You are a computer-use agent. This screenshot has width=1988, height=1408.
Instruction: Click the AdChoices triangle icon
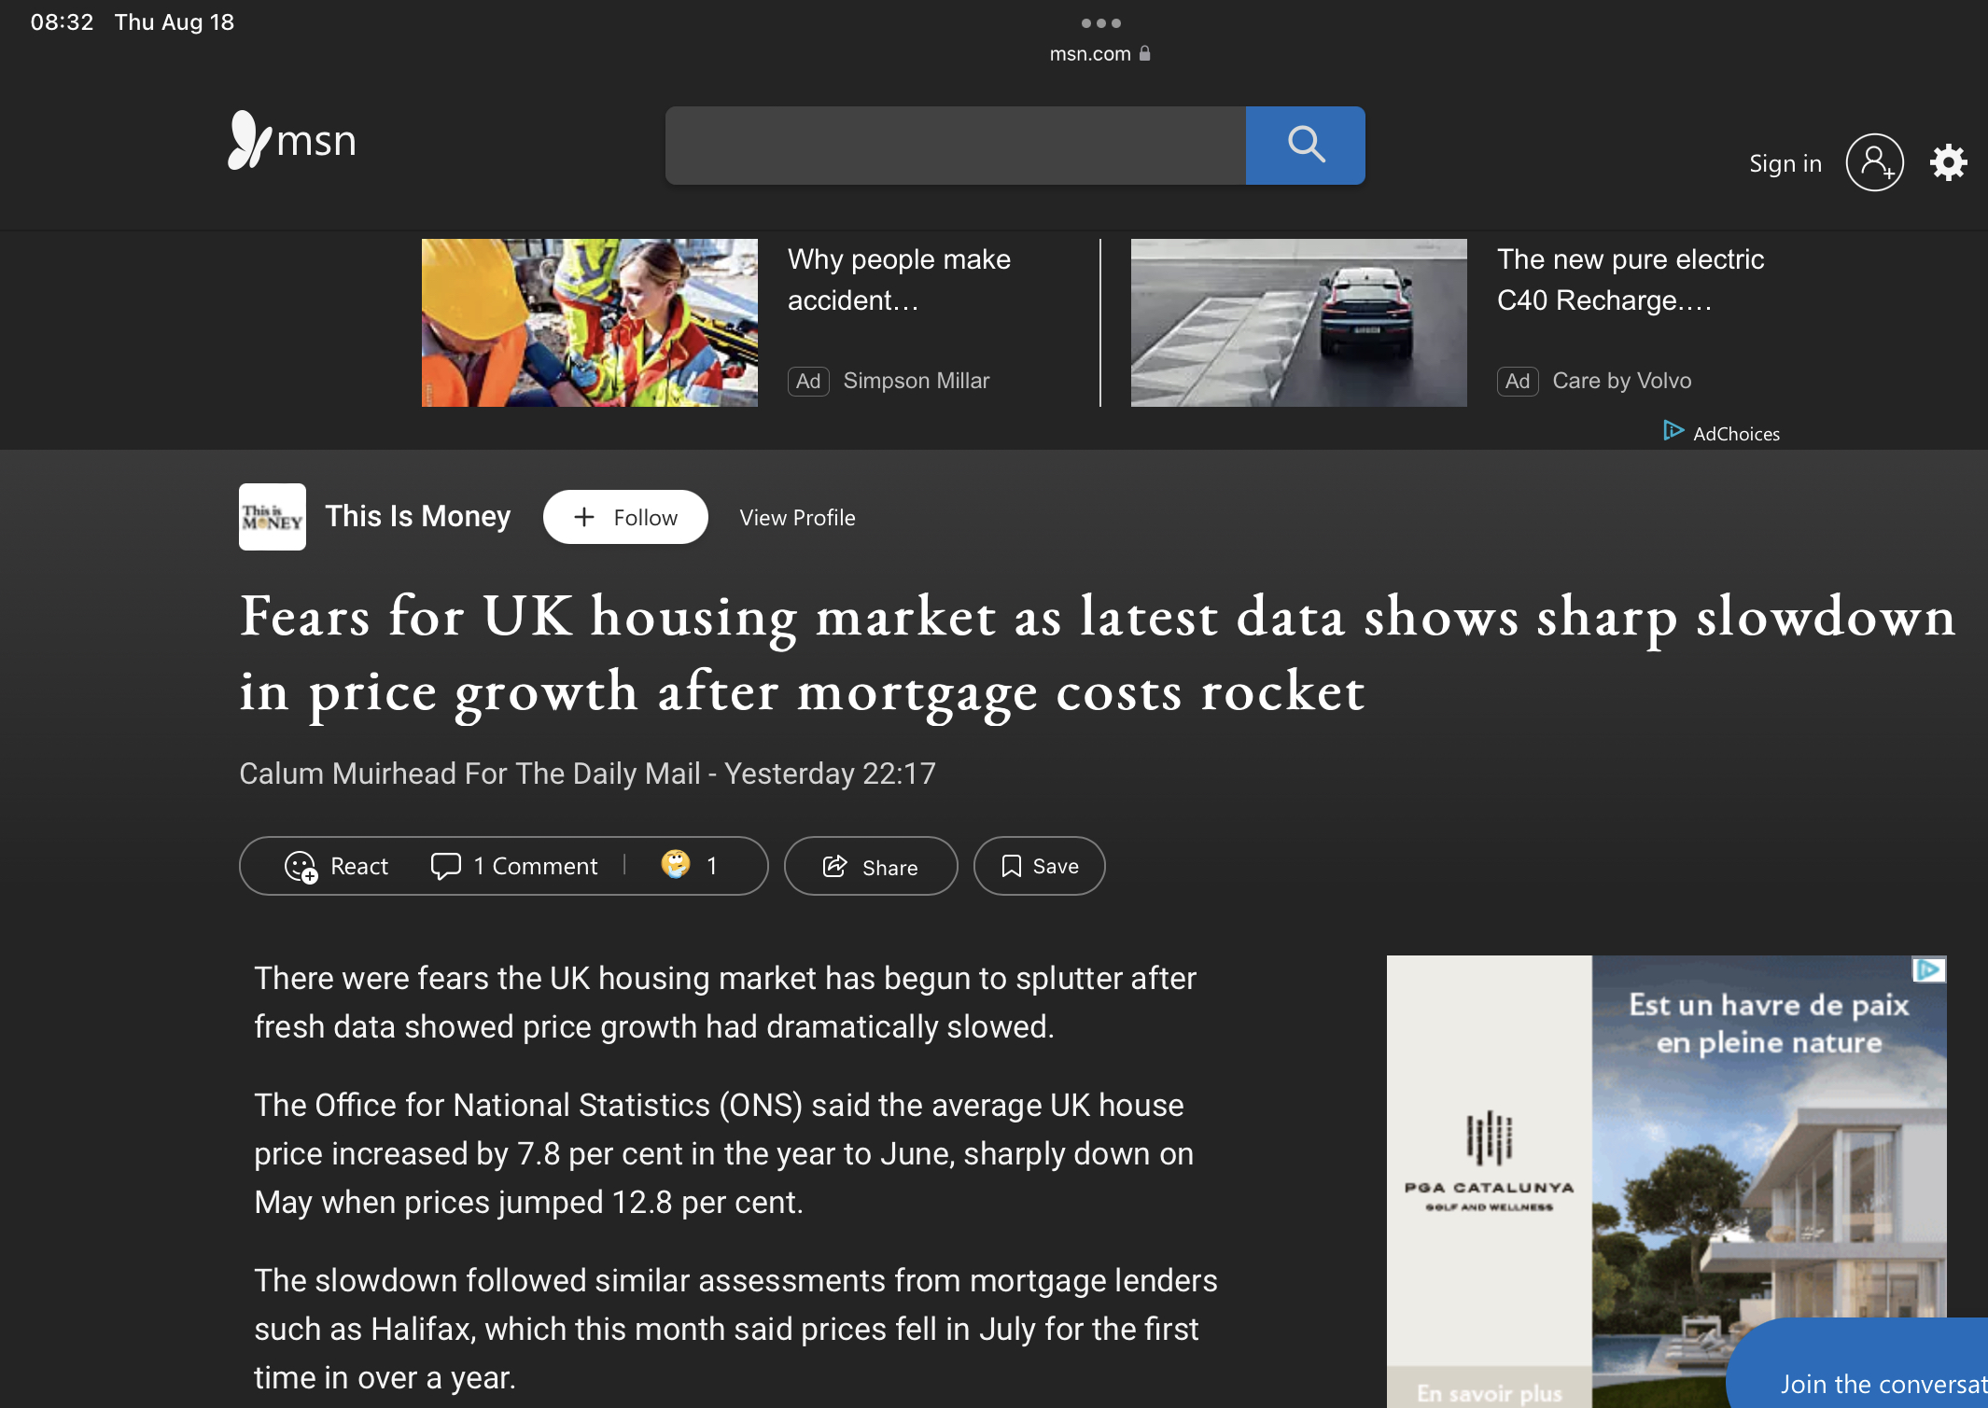(1673, 431)
